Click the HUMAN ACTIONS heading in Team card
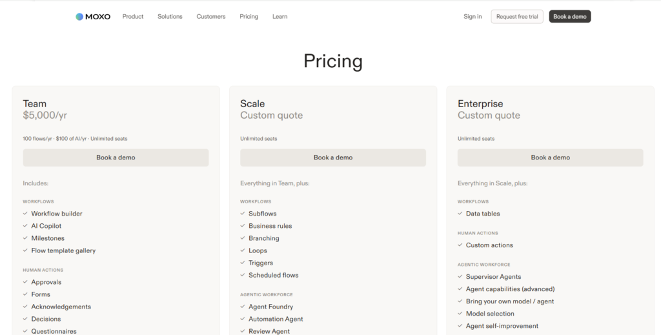 click(43, 270)
